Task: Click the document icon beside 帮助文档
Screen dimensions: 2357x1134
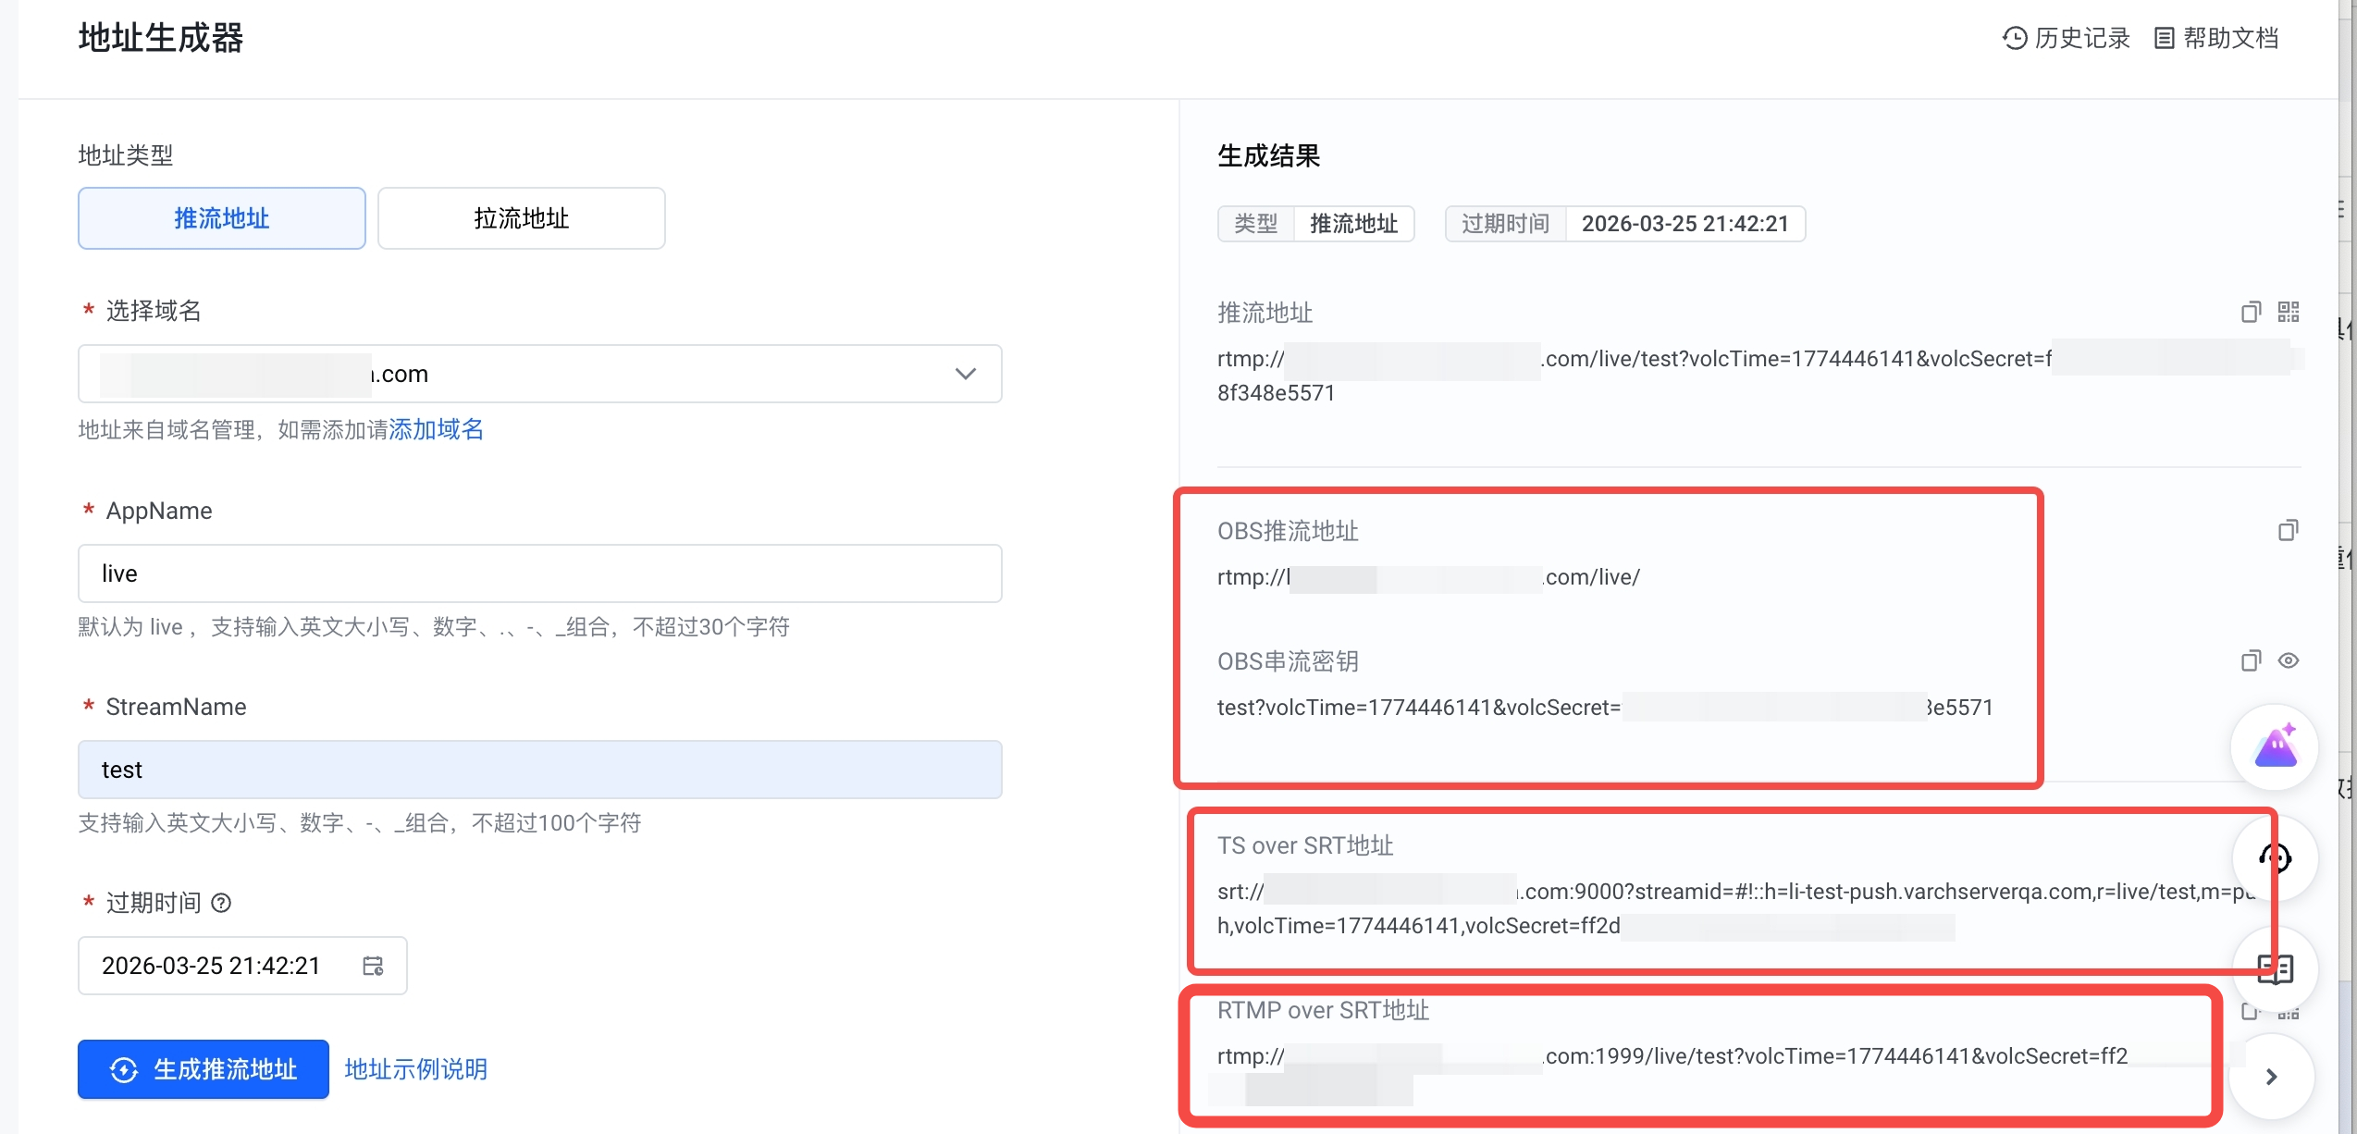Action: (x=2165, y=38)
